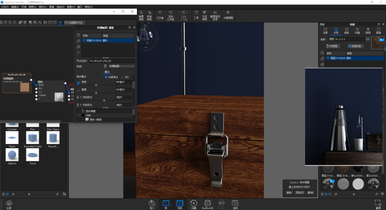This screenshot has width=386, height=210.
Task: Open the 工作室 studio icon
Action: point(160,15)
